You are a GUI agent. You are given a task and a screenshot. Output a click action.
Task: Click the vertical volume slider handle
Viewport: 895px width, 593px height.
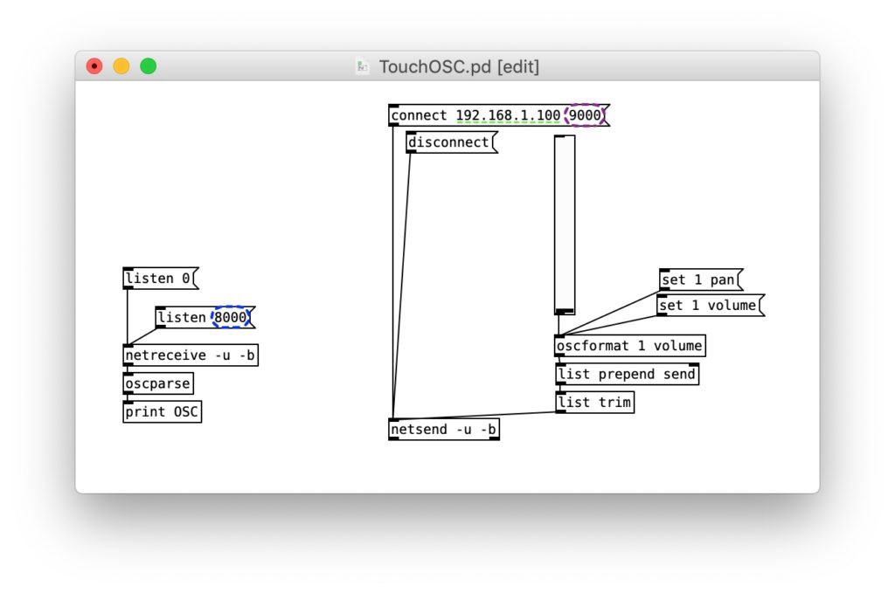(565, 310)
